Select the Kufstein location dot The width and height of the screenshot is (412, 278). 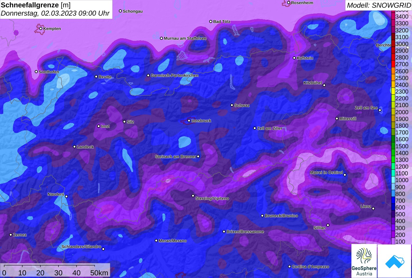point(294,58)
